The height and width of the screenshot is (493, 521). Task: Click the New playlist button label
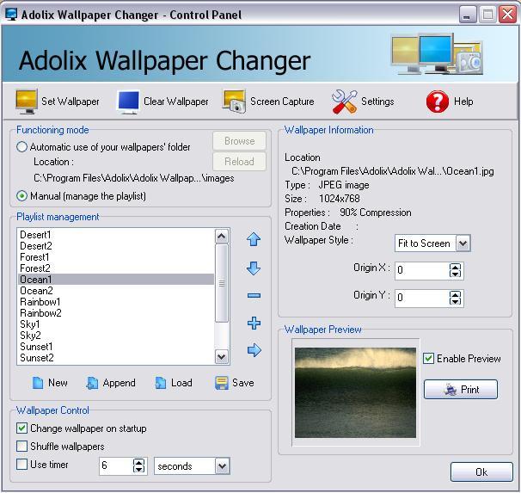click(x=58, y=383)
